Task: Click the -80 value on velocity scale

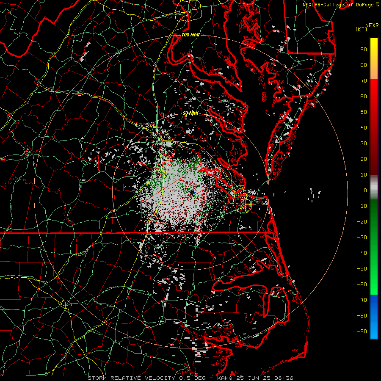Action: click(362, 316)
